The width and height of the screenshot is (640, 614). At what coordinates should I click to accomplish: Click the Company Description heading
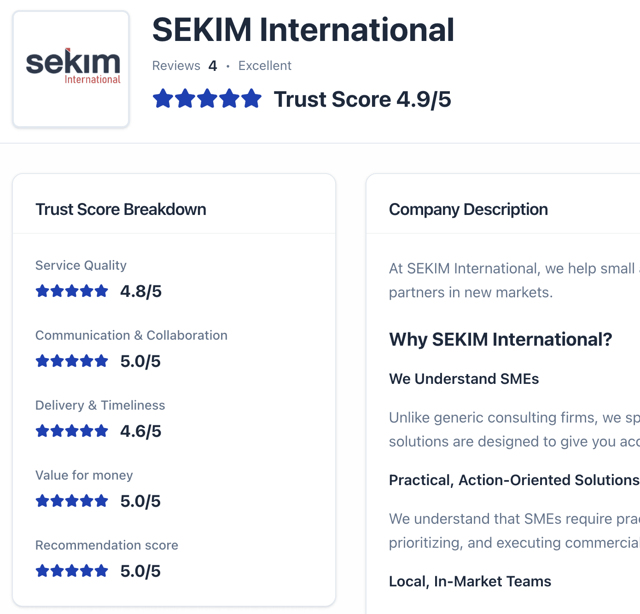[x=468, y=209]
